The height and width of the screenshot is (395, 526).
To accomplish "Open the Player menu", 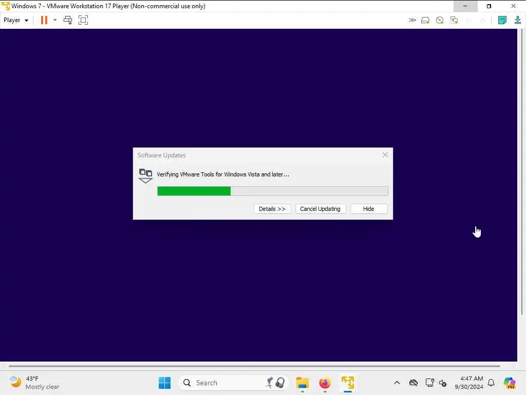I will point(15,20).
